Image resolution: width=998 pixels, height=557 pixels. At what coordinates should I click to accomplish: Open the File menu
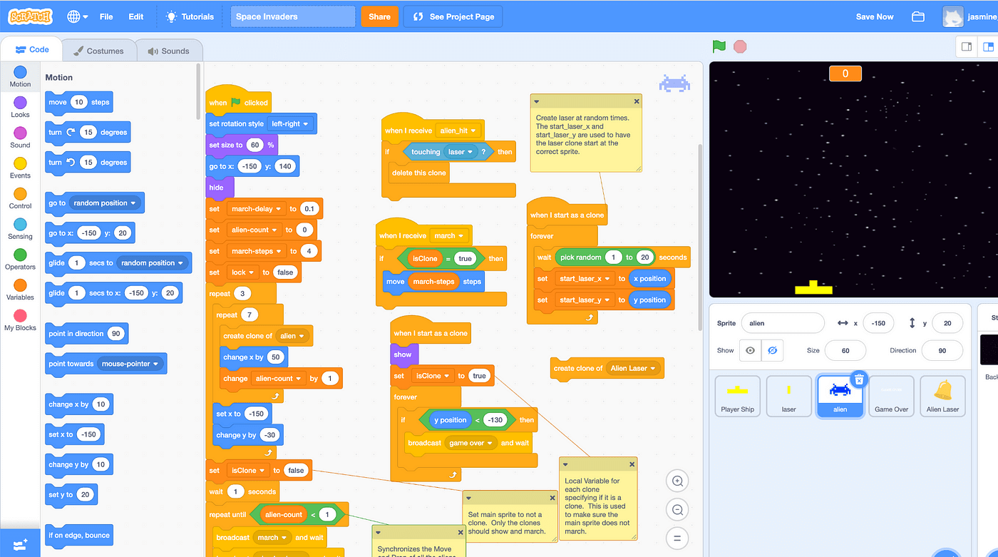coord(106,16)
